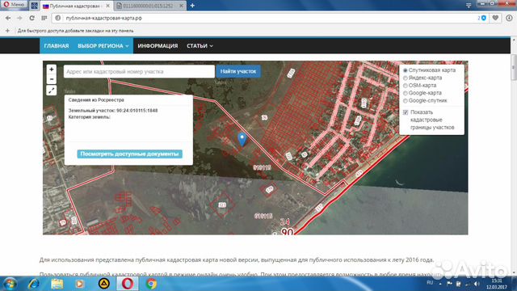Open the tab menu icon in title bar
This screenshot has width=517, height=291.
[469, 6]
